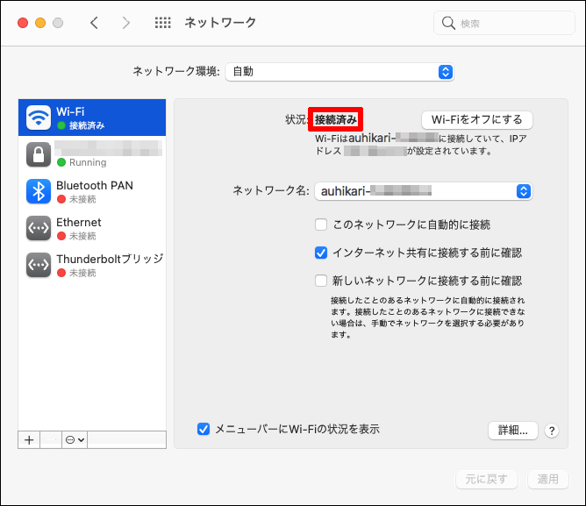Click the forward chevron in toolbar

pyautogui.click(x=126, y=23)
